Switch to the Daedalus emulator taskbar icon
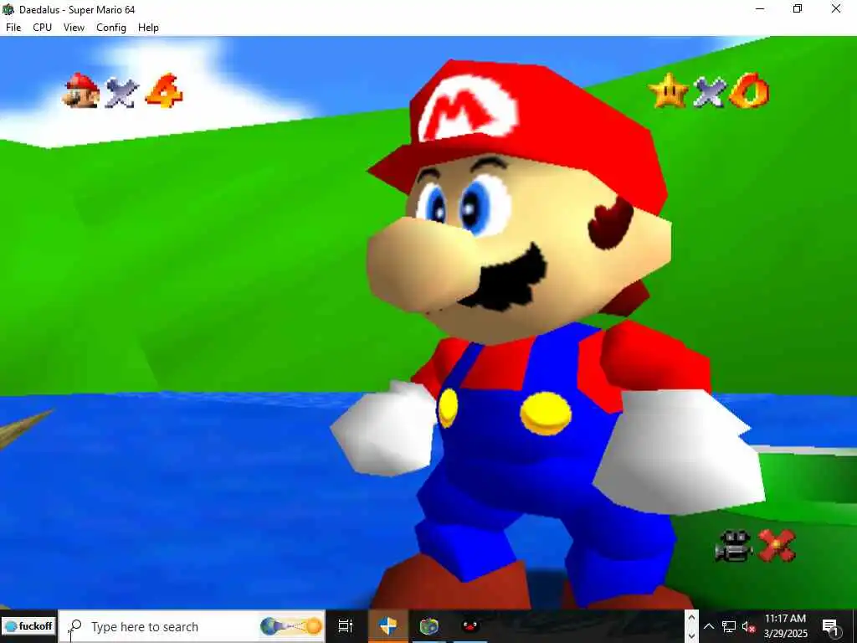This screenshot has width=857, height=643. coord(429,626)
